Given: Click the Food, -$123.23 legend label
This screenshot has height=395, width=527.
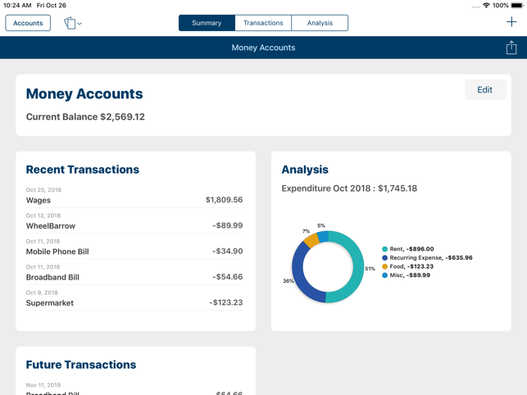Looking at the screenshot, I should point(411,266).
